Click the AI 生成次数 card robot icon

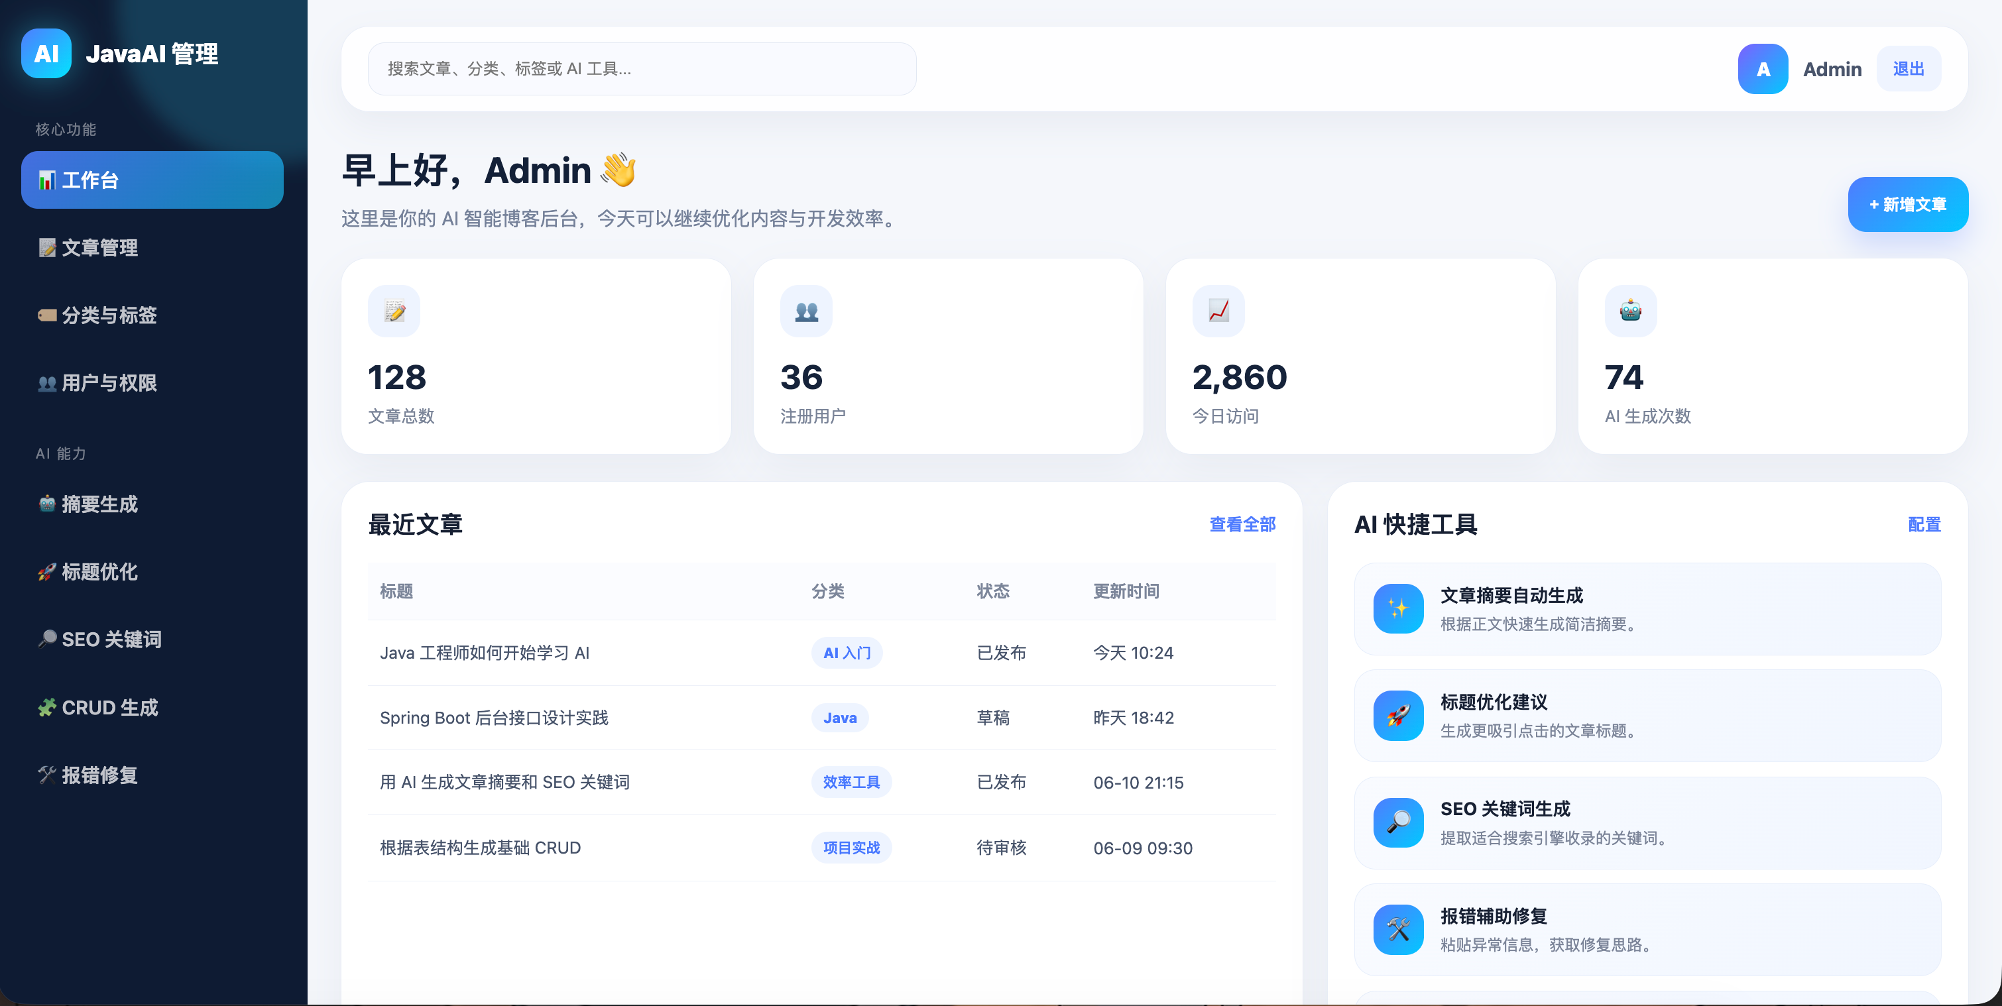1631,311
